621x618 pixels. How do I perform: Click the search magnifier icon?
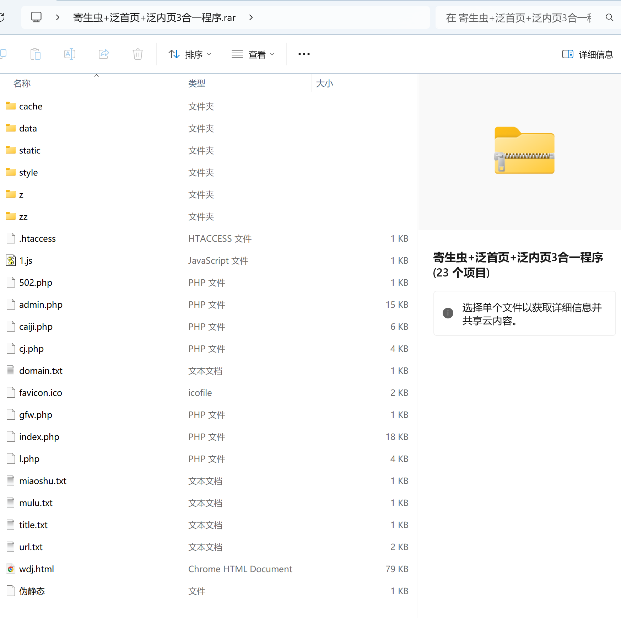(x=609, y=17)
